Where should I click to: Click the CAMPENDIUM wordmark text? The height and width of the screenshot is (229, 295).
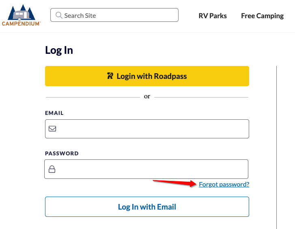[x=21, y=23]
